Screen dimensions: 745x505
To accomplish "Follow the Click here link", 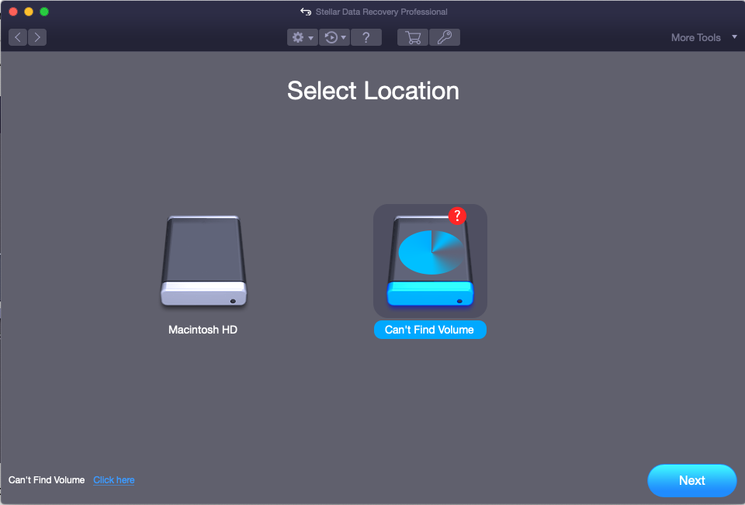I will [x=114, y=480].
